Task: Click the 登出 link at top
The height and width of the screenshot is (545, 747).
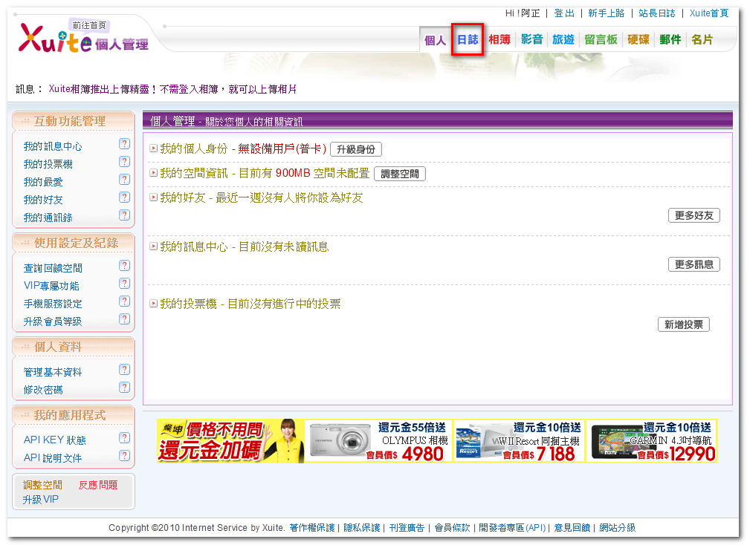Action: 564,13
